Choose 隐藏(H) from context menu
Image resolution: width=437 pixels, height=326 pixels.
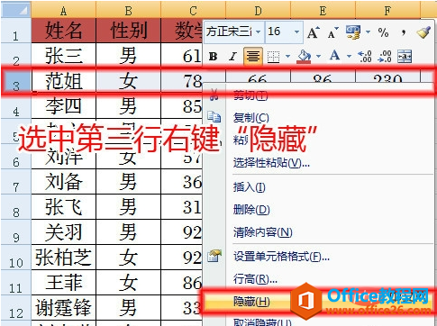251,302
